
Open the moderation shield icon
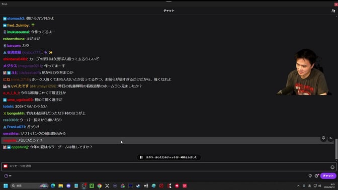[310, 176]
